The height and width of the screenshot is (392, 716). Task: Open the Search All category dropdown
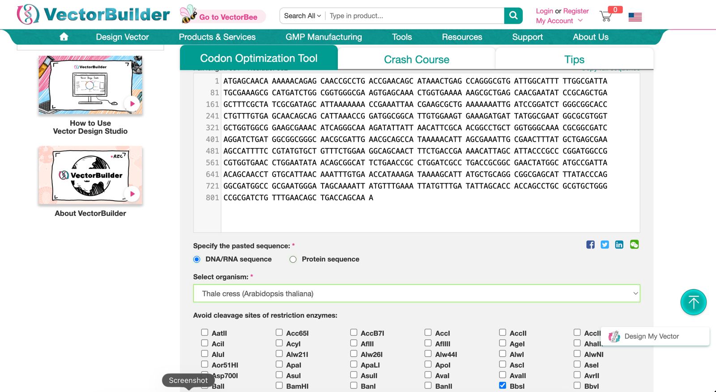(303, 16)
